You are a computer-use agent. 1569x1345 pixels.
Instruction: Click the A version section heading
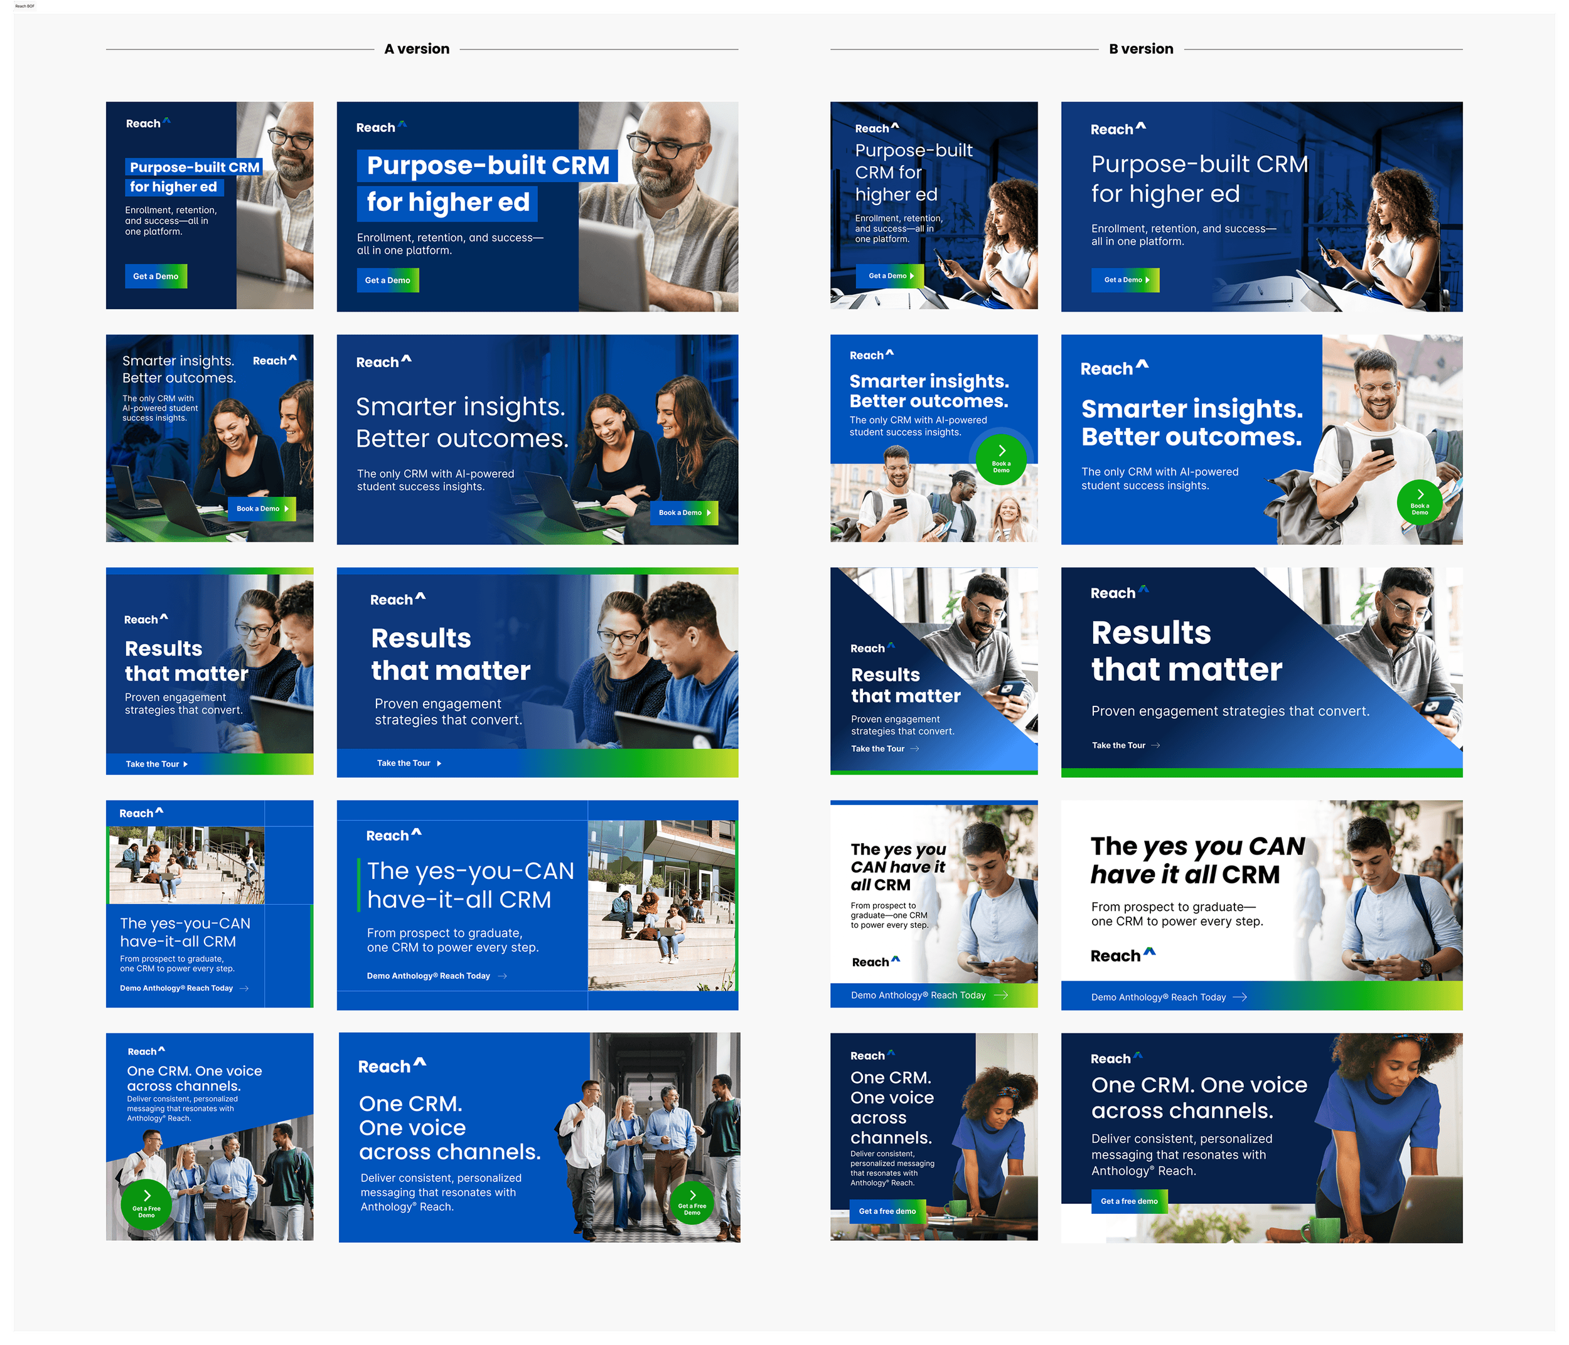tap(417, 49)
